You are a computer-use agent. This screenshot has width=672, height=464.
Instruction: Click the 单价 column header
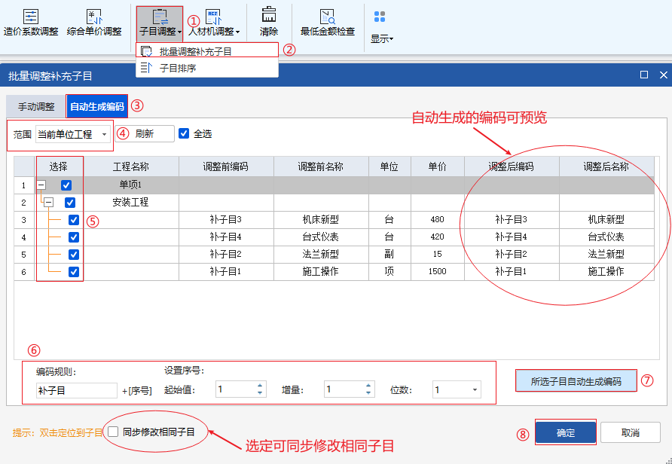coord(437,166)
